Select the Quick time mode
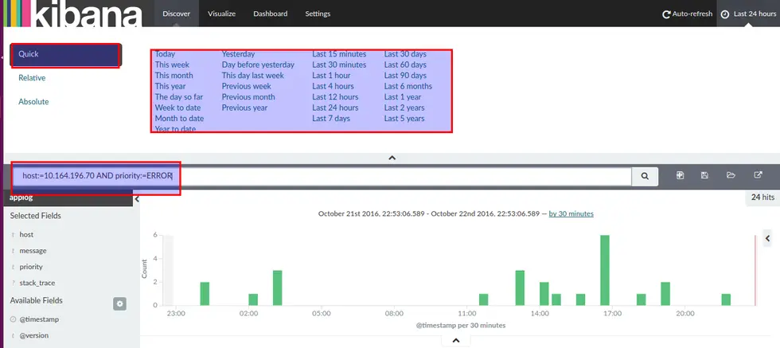This screenshot has height=348, width=780. coord(65,54)
